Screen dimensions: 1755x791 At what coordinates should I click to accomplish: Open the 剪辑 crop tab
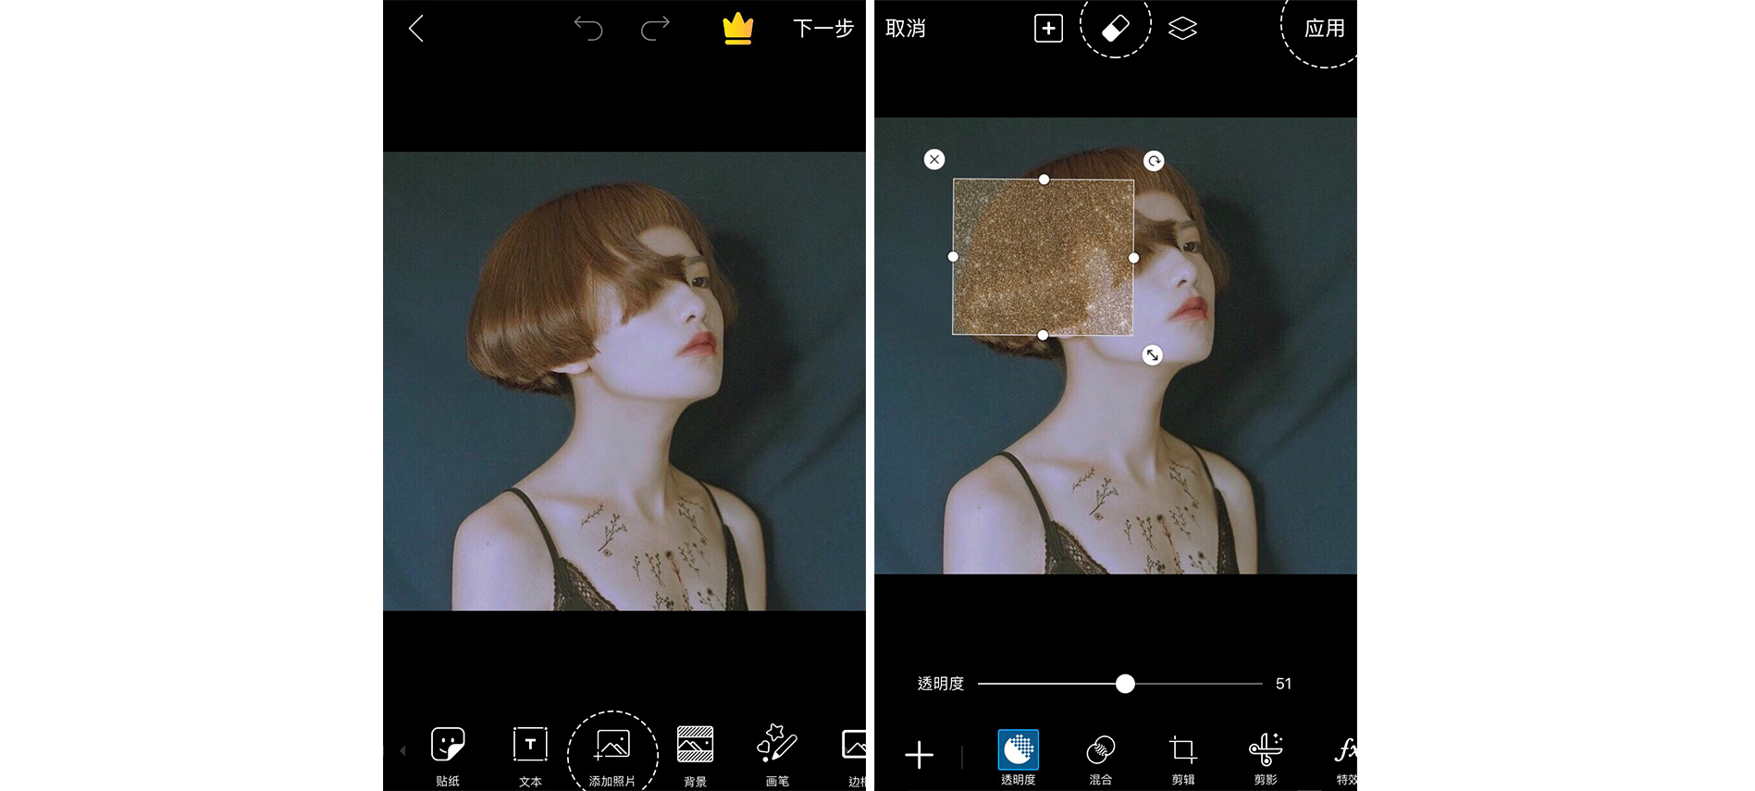pos(1182,759)
